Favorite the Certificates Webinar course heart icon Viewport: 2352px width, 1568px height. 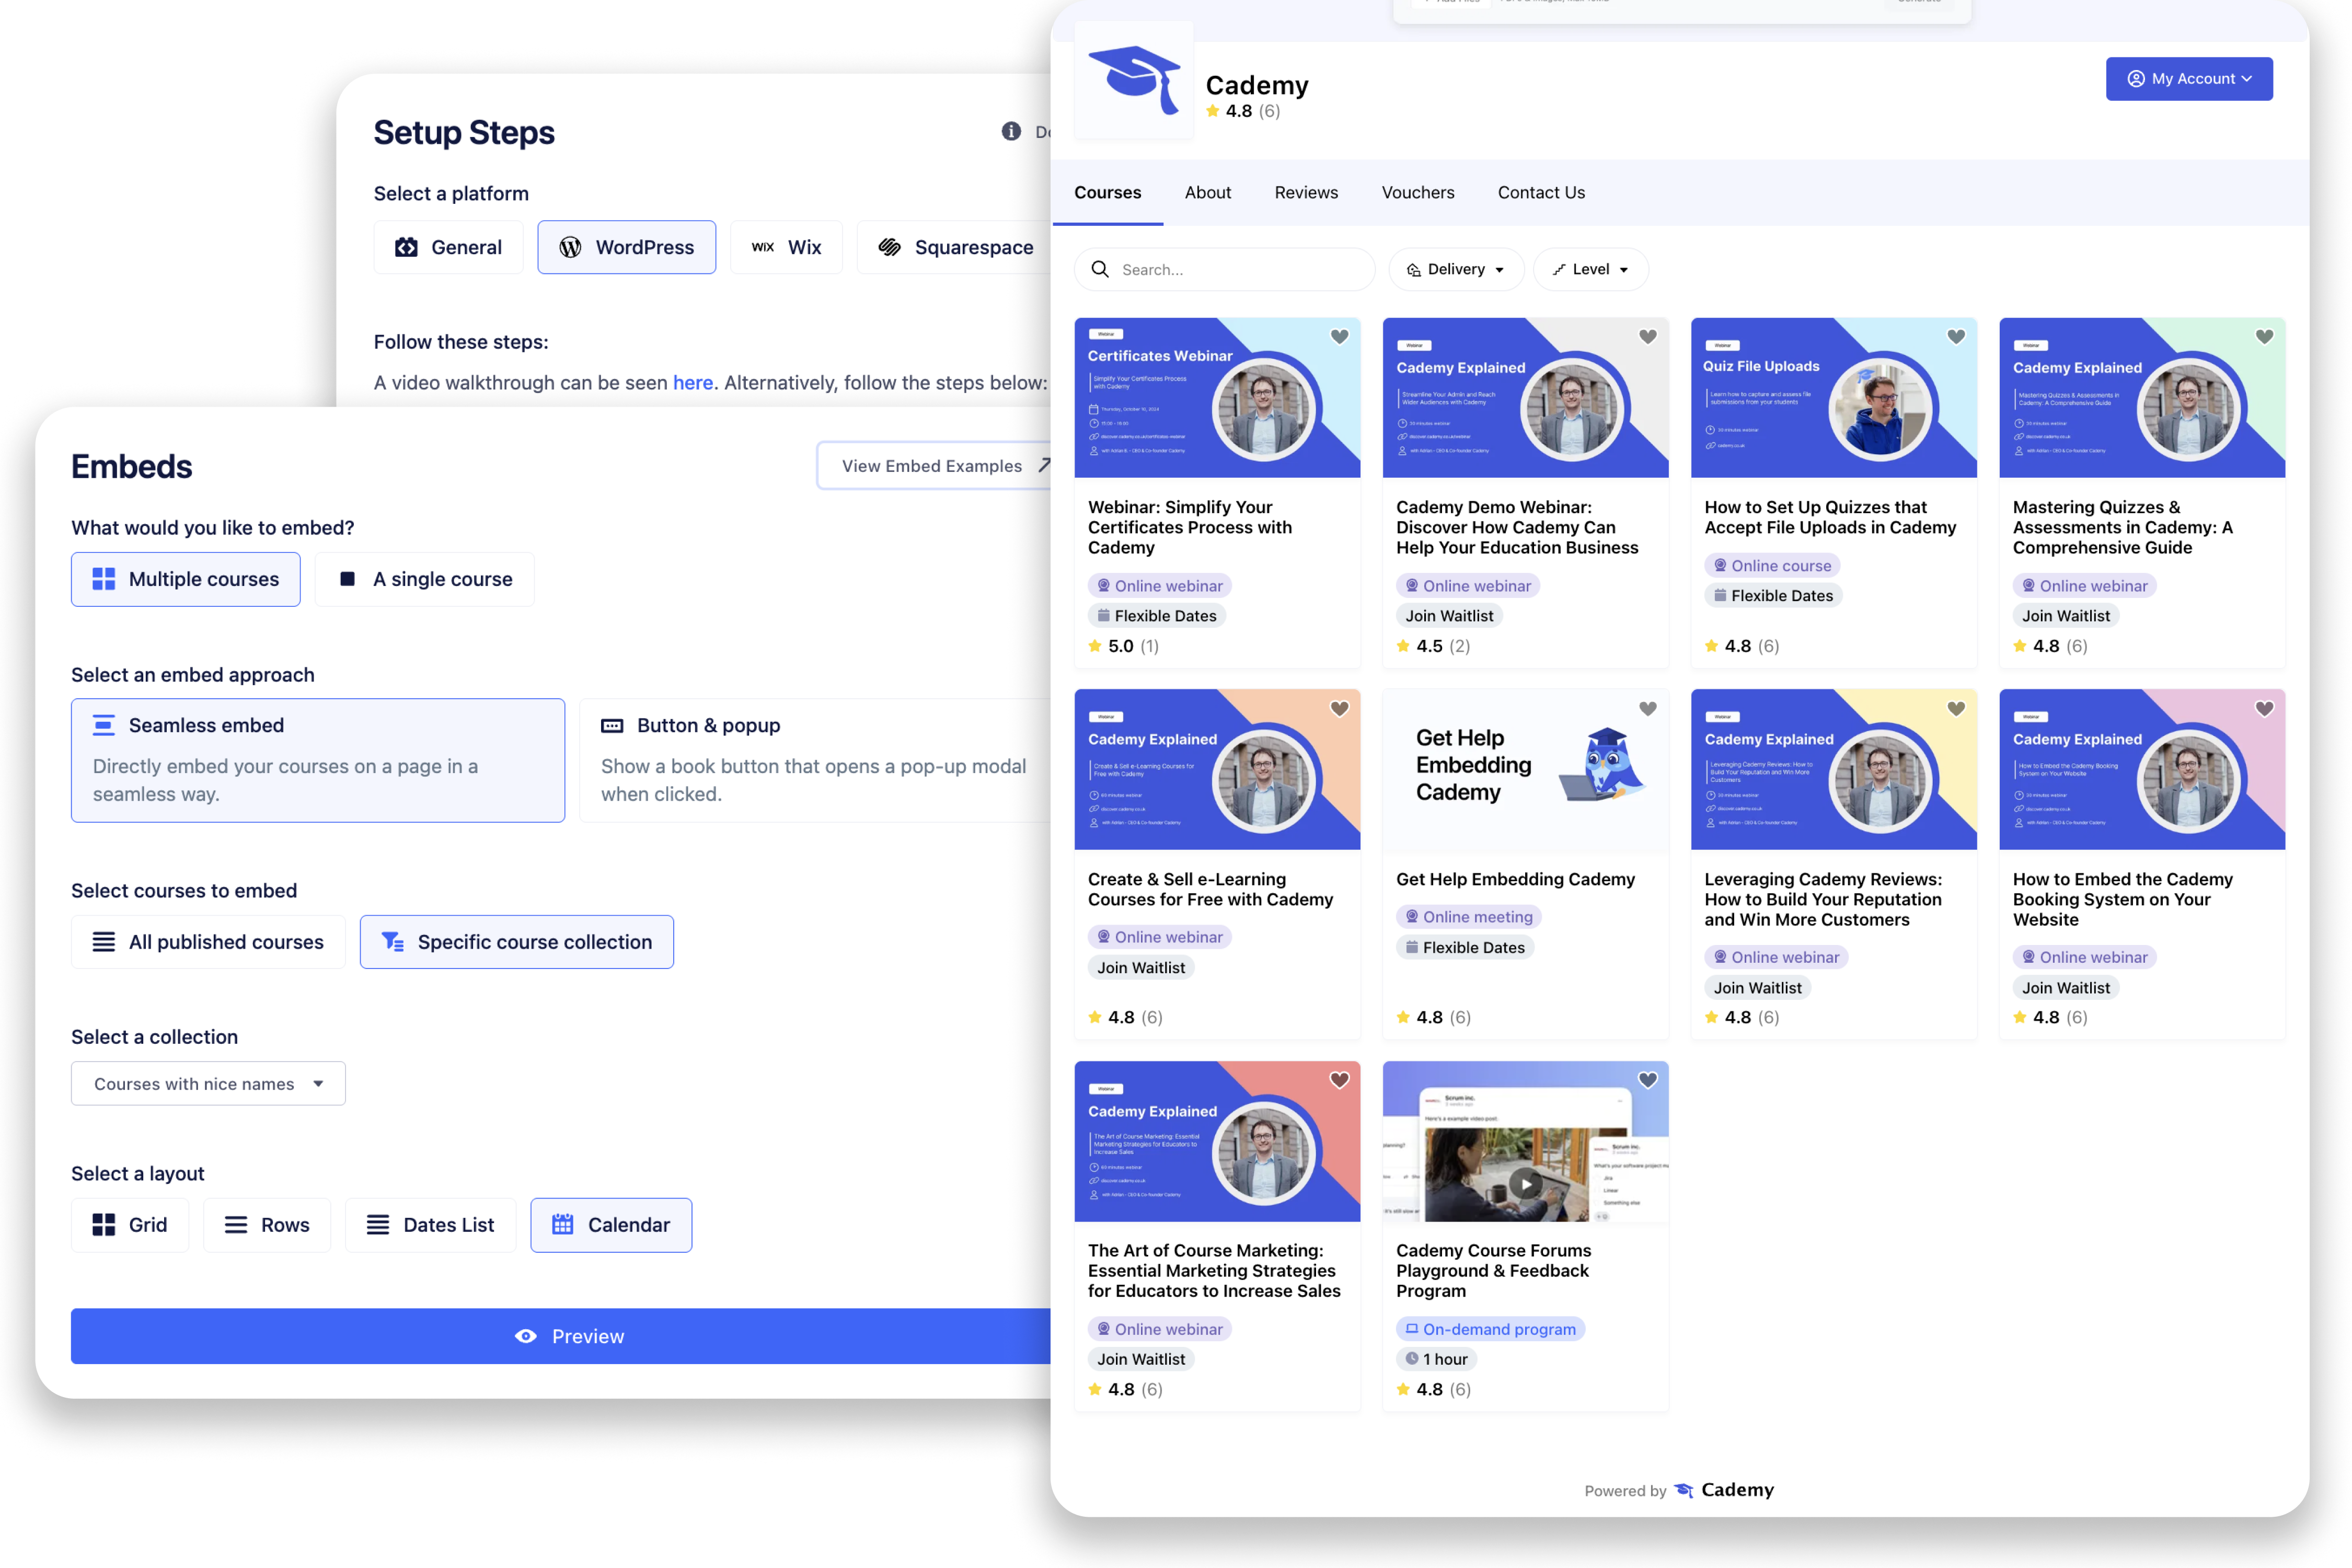point(1339,337)
